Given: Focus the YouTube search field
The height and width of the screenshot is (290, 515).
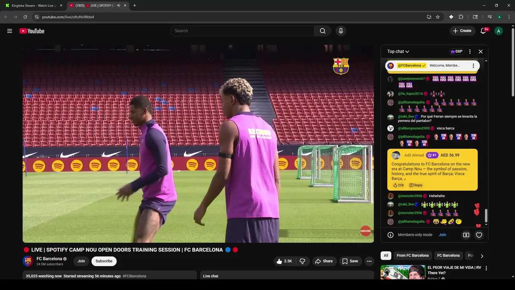Looking at the screenshot, I should [242, 31].
